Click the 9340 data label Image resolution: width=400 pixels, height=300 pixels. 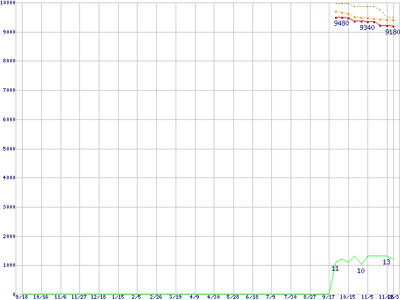coord(367,27)
